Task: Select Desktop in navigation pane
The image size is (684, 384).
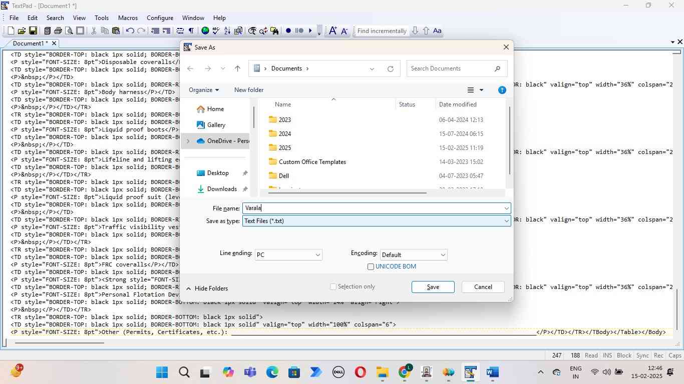Action: click(x=218, y=173)
